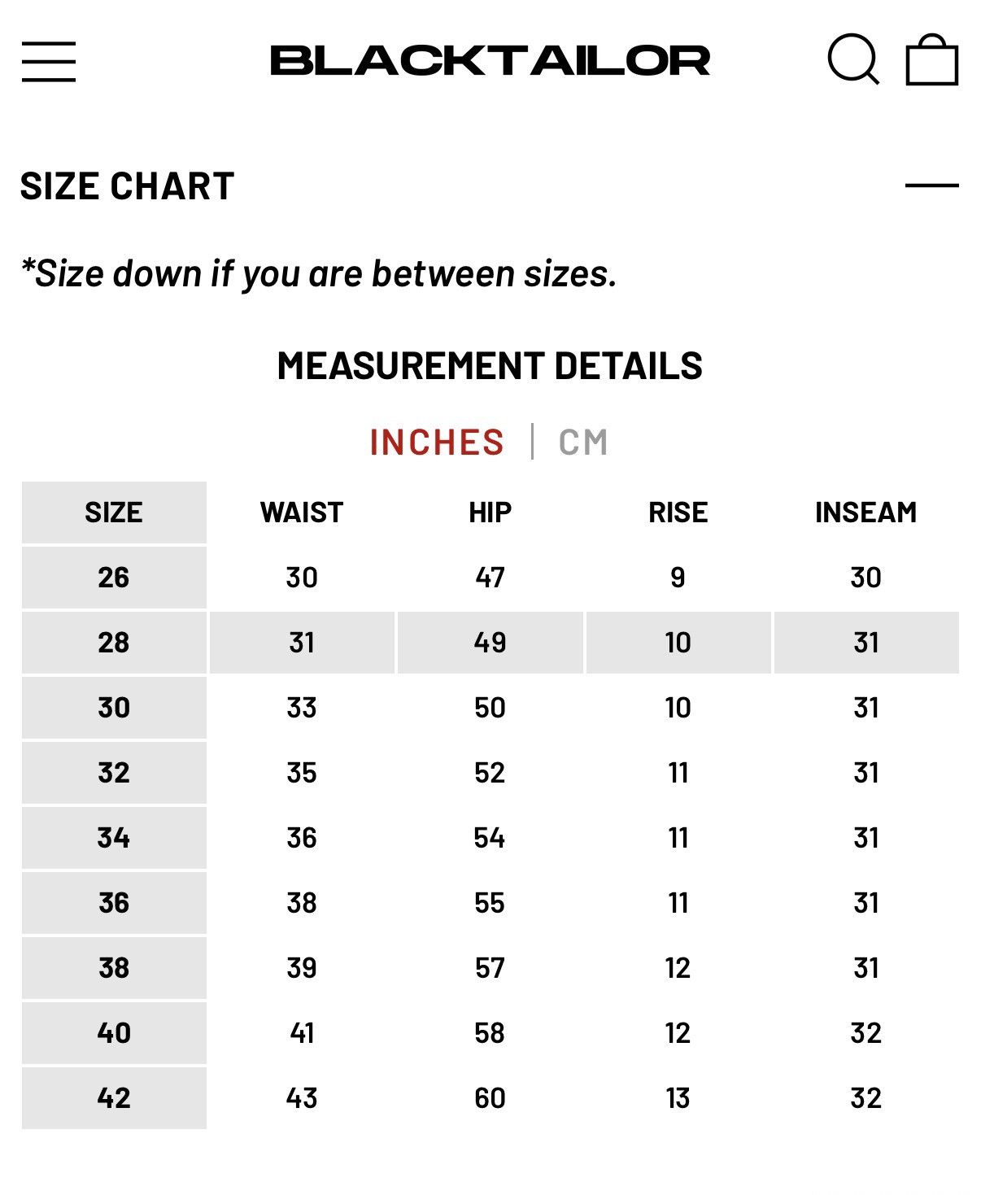This screenshot has height=1195, width=981.
Task: Click the size 40 row label
Action: click(114, 1033)
